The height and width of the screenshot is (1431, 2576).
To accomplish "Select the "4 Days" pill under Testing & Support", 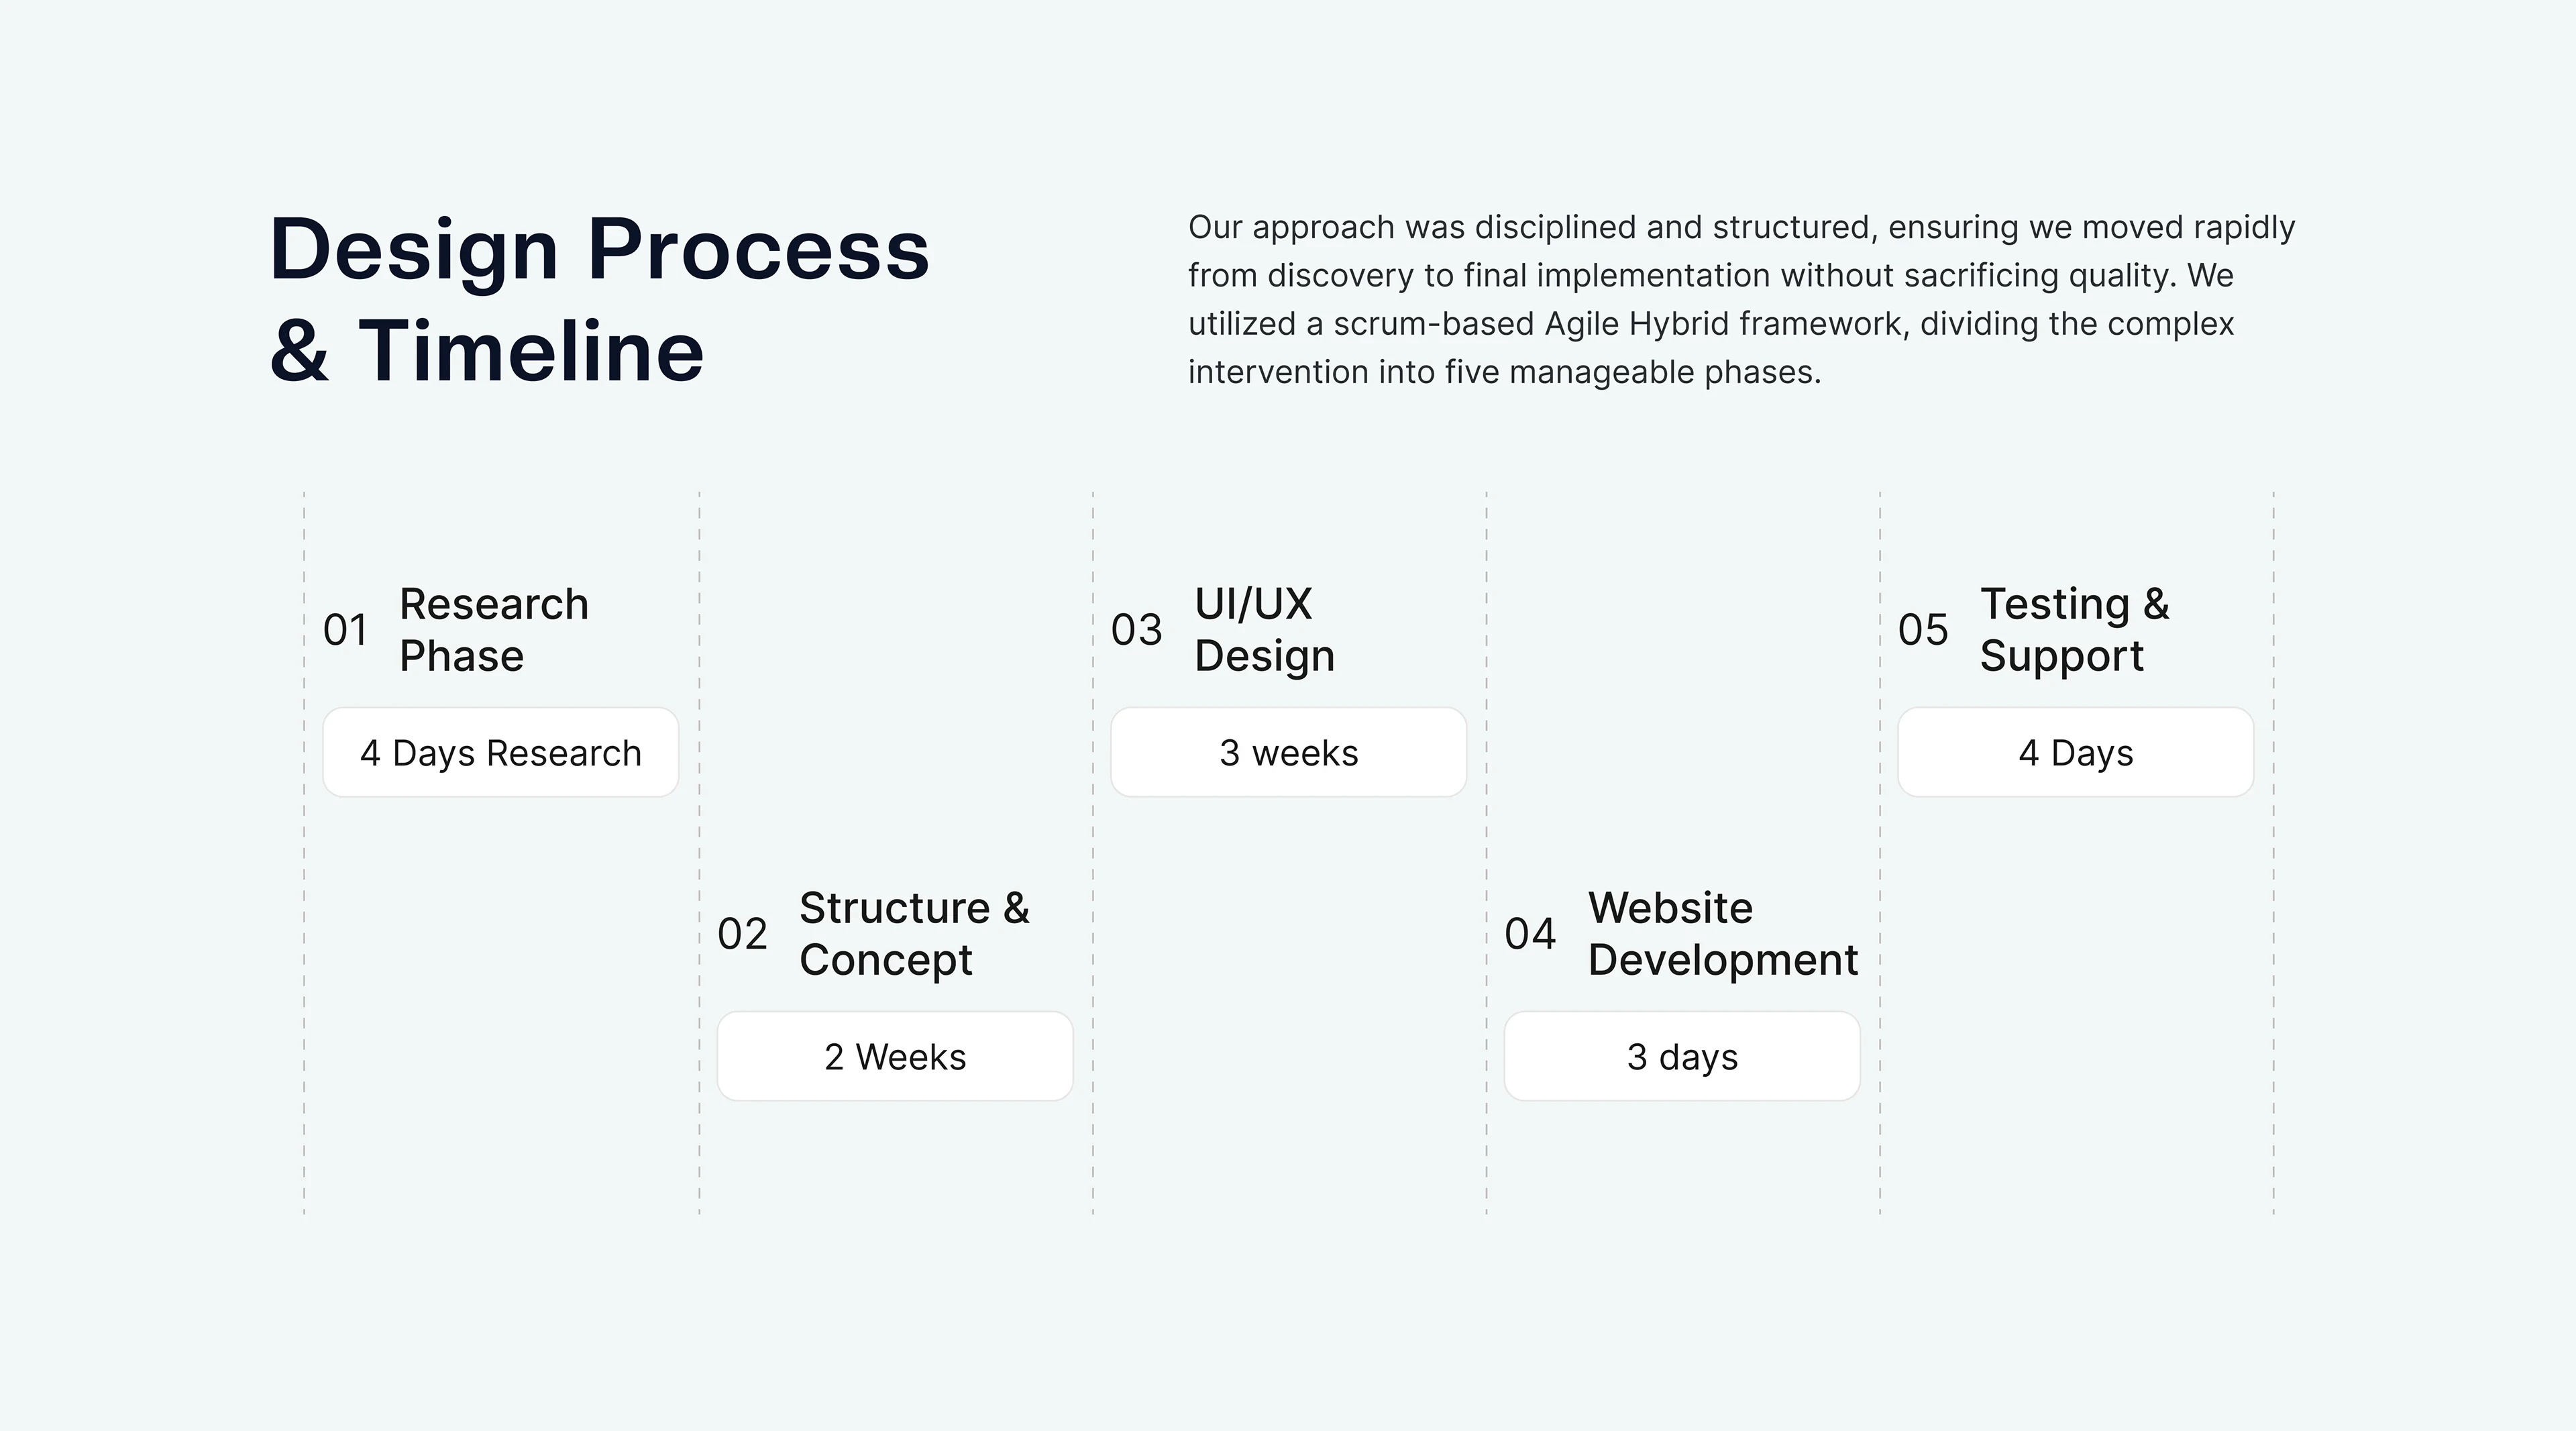I will pyautogui.click(x=2075, y=753).
